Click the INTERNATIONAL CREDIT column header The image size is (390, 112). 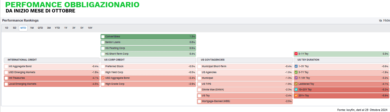[x=52, y=60]
